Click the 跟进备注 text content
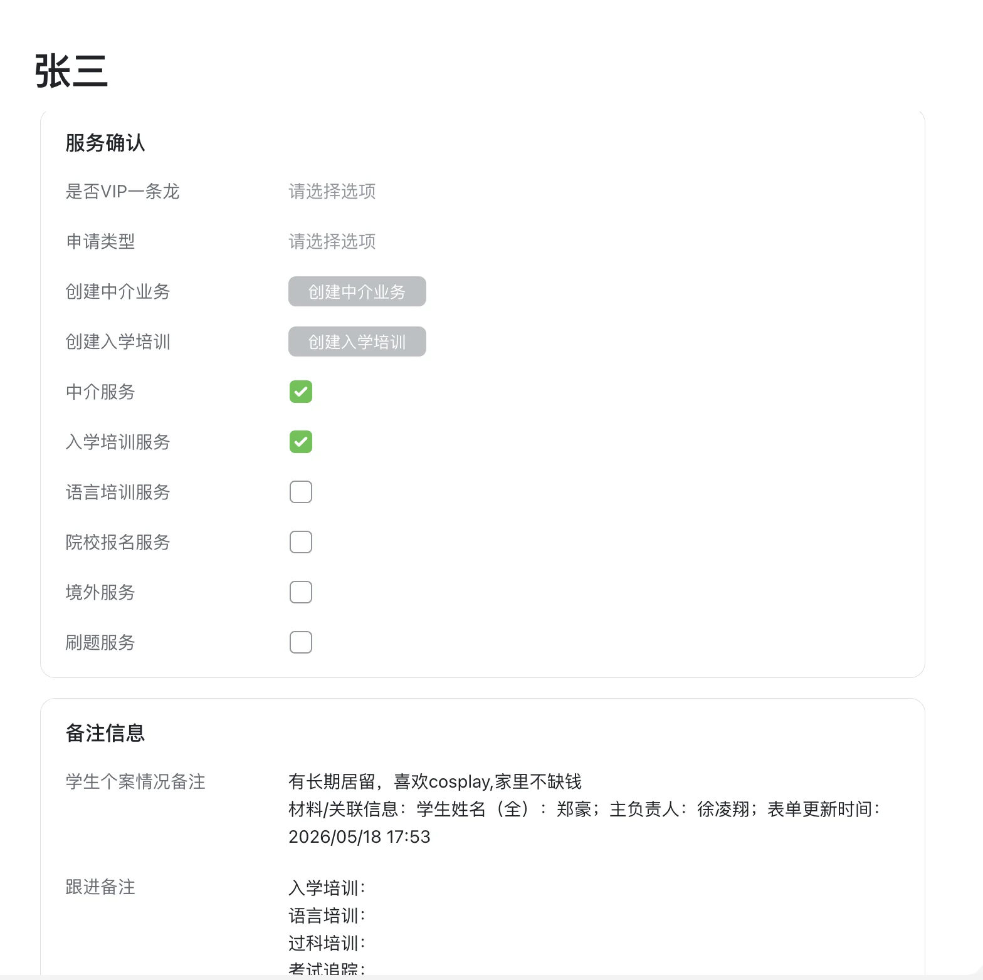This screenshot has width=983, height=980. point(327,929)
